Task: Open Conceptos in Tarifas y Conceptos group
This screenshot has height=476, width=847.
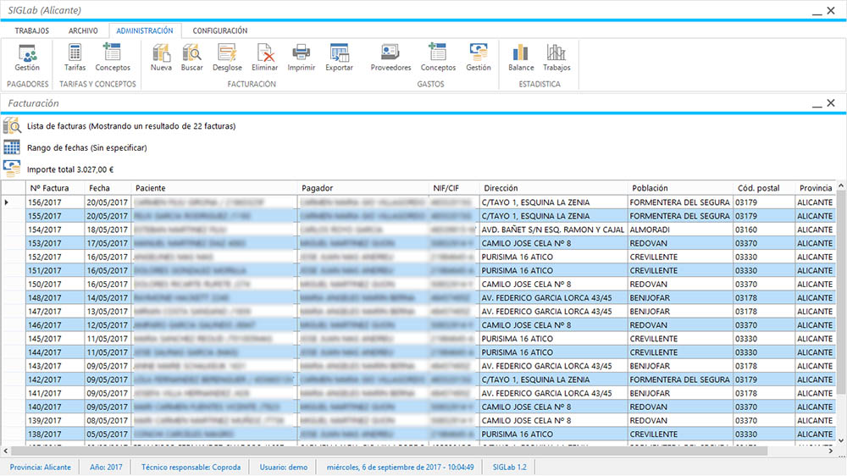Action: [113, 58]
